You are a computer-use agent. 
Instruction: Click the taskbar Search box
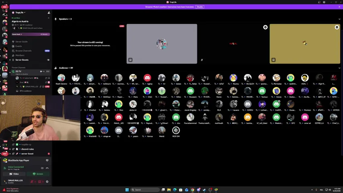pos(145,190)
